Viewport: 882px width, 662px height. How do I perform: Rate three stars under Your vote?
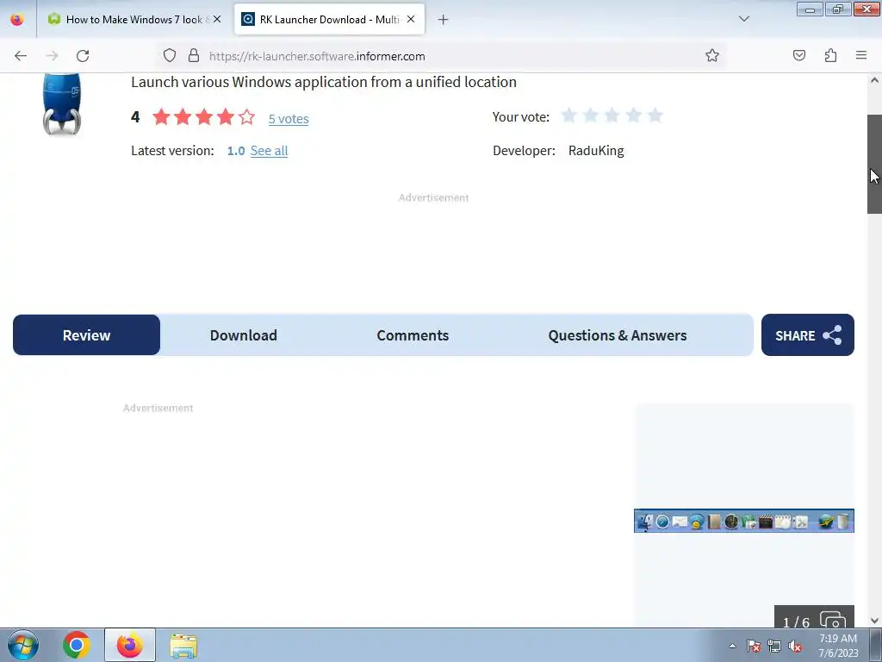pyautogui.click(x=612, y=116)
